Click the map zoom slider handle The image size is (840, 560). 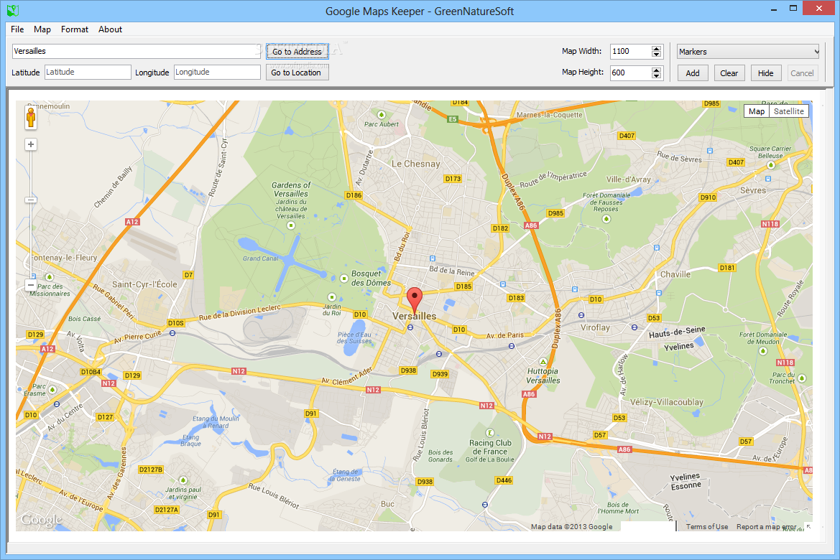[31, 200]
